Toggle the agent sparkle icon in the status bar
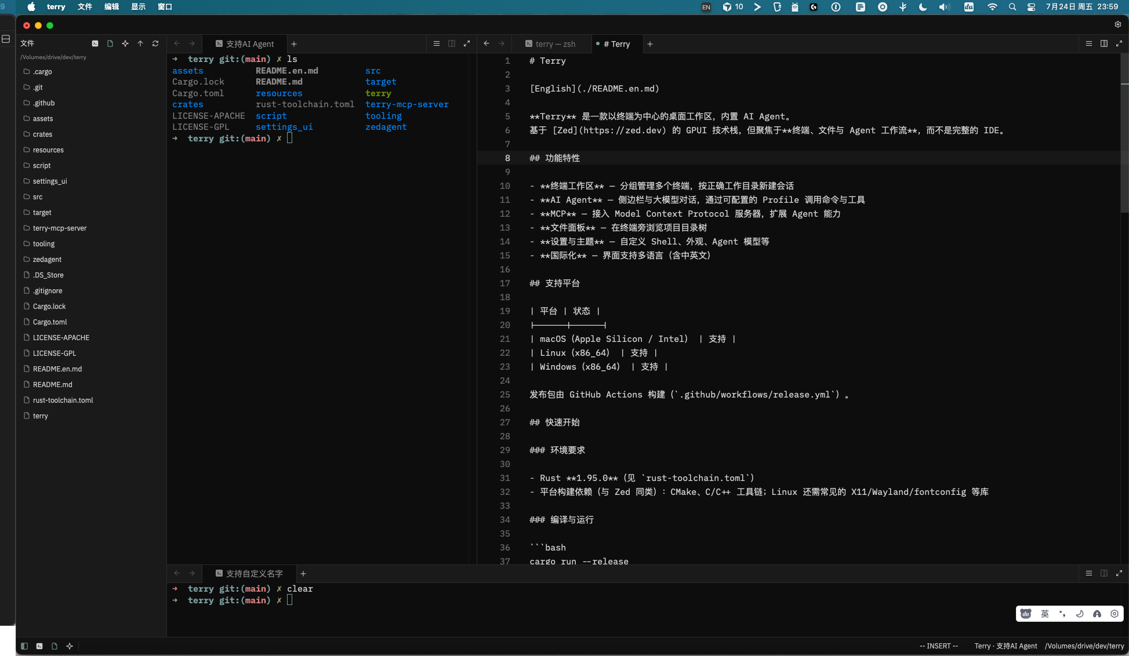Viewport: 1129px width, 656px height. (x=70, y=646)
